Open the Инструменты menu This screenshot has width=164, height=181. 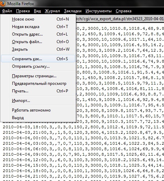point(99,11)
